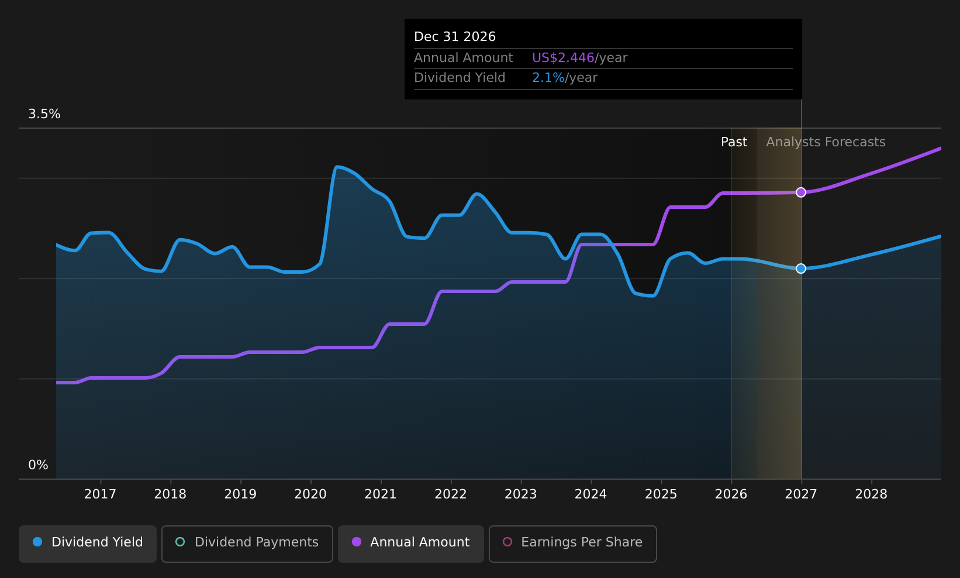Toggle the Annual Amount legend button
Image resolution: width=960 pixels, height=578 pixels.
point(411,544)
